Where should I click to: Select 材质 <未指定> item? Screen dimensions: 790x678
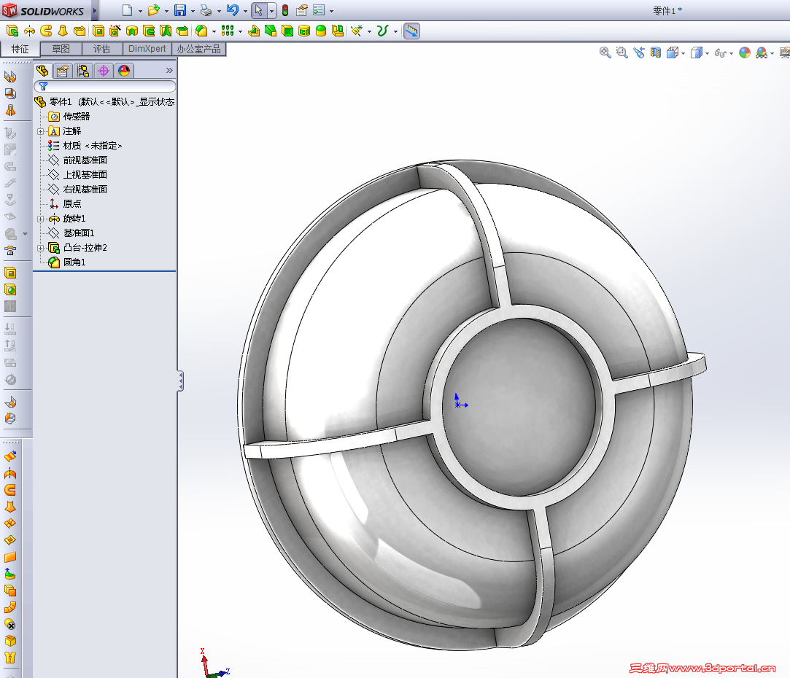click(x=85, y=146)
